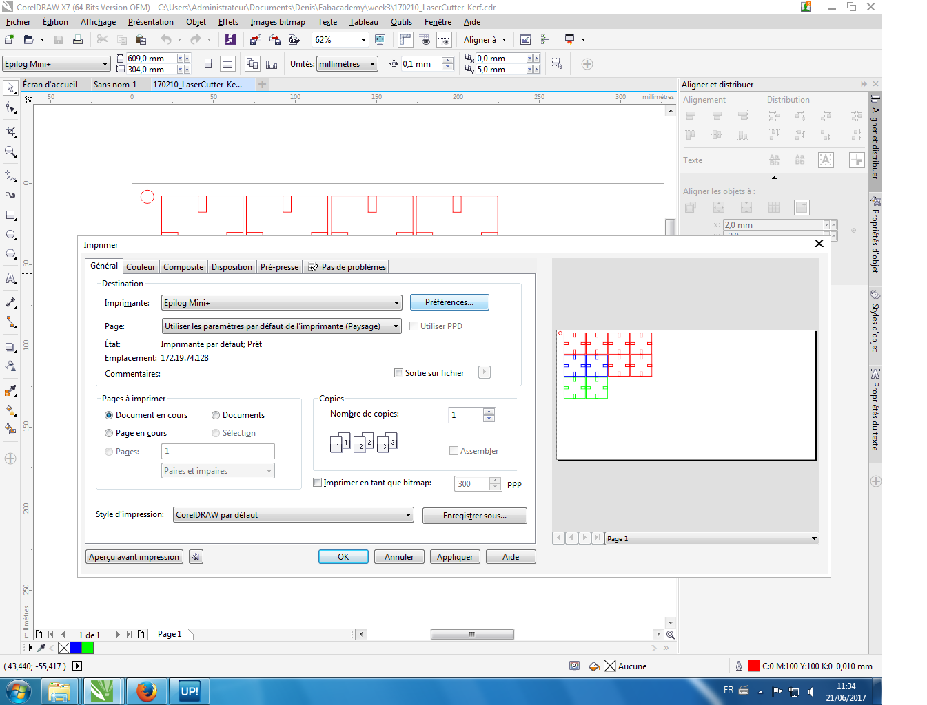Click the Undo arrow icon
Screen dimensions: 927x705
click(166, 40)
